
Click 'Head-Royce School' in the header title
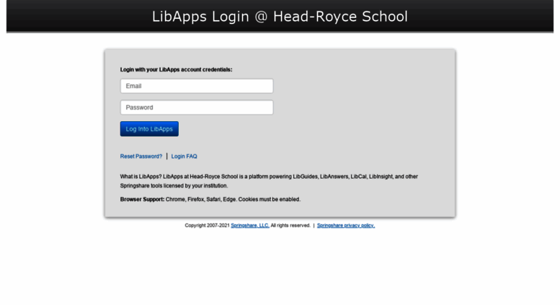click(339, 17)
